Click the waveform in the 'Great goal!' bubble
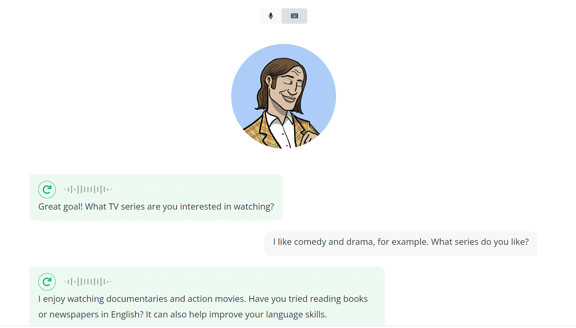 [88, 190]
